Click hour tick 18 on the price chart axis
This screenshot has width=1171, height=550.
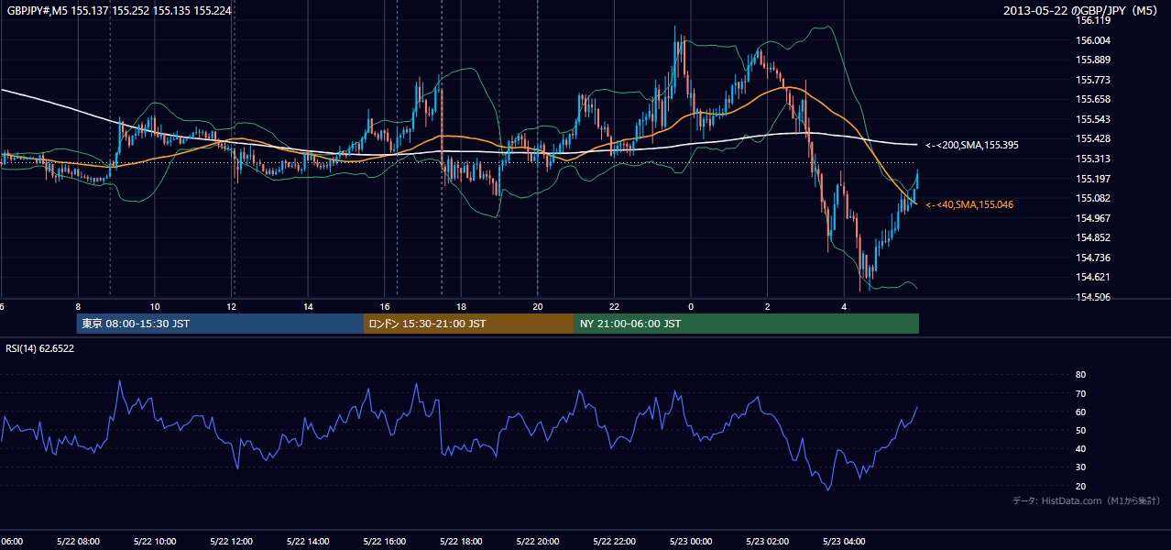(x=461, y=306)
